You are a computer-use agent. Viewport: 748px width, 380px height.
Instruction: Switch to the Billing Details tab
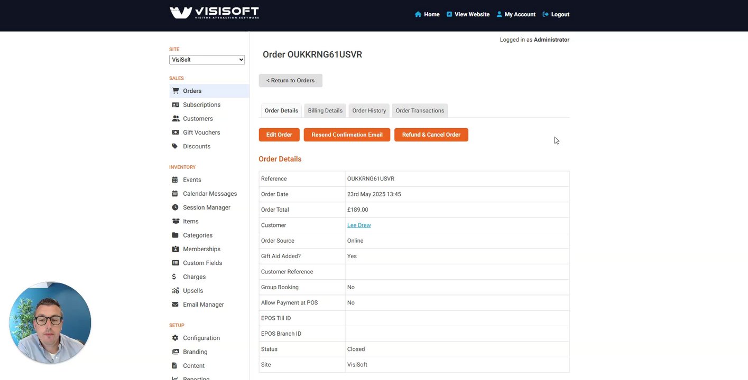pos(325,110)
